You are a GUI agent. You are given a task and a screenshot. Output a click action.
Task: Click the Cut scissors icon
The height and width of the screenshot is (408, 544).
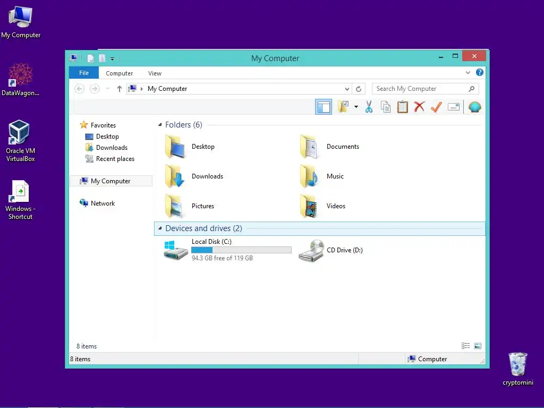(369, 107)
